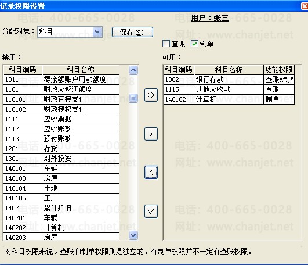Click 科目名称 header in disabled list

[81, 70]
